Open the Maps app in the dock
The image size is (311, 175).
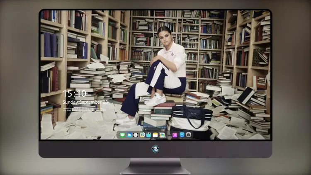(142, 135)
